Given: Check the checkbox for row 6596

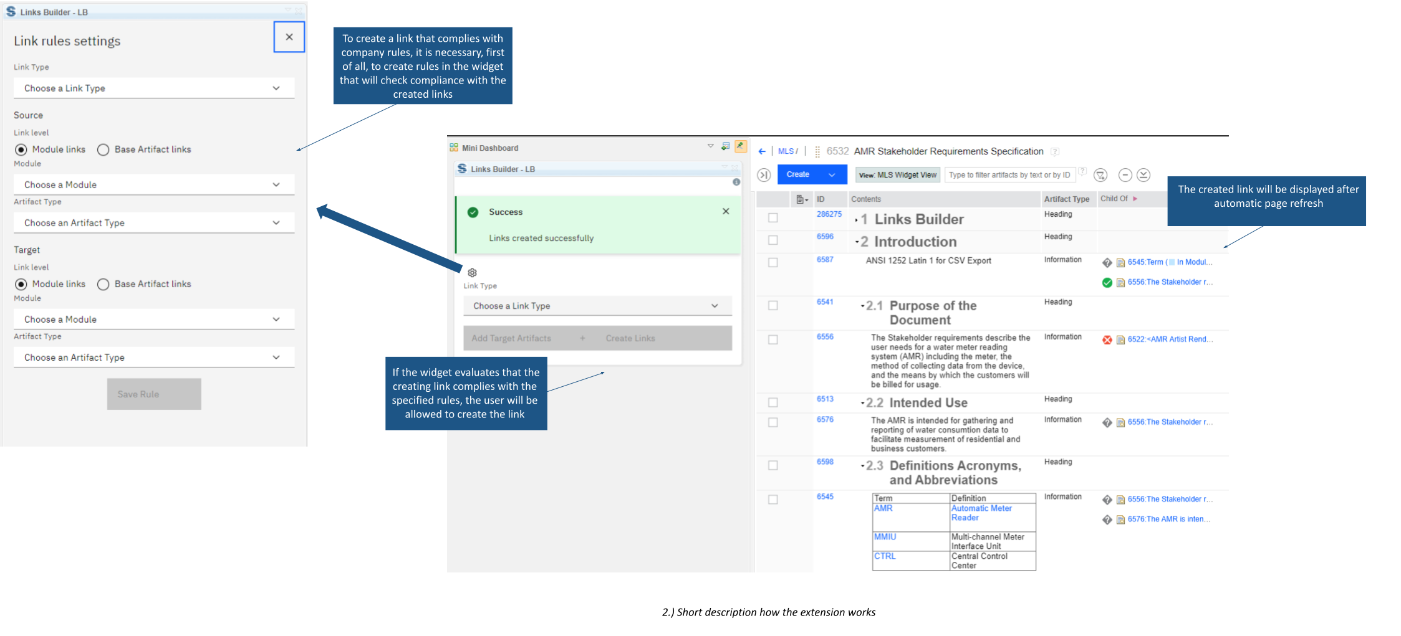Looking at the screenshot, I should [x=773, y=240].
